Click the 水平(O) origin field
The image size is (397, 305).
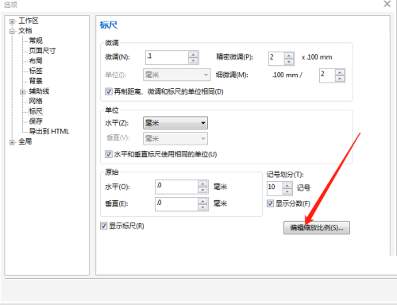176,187
